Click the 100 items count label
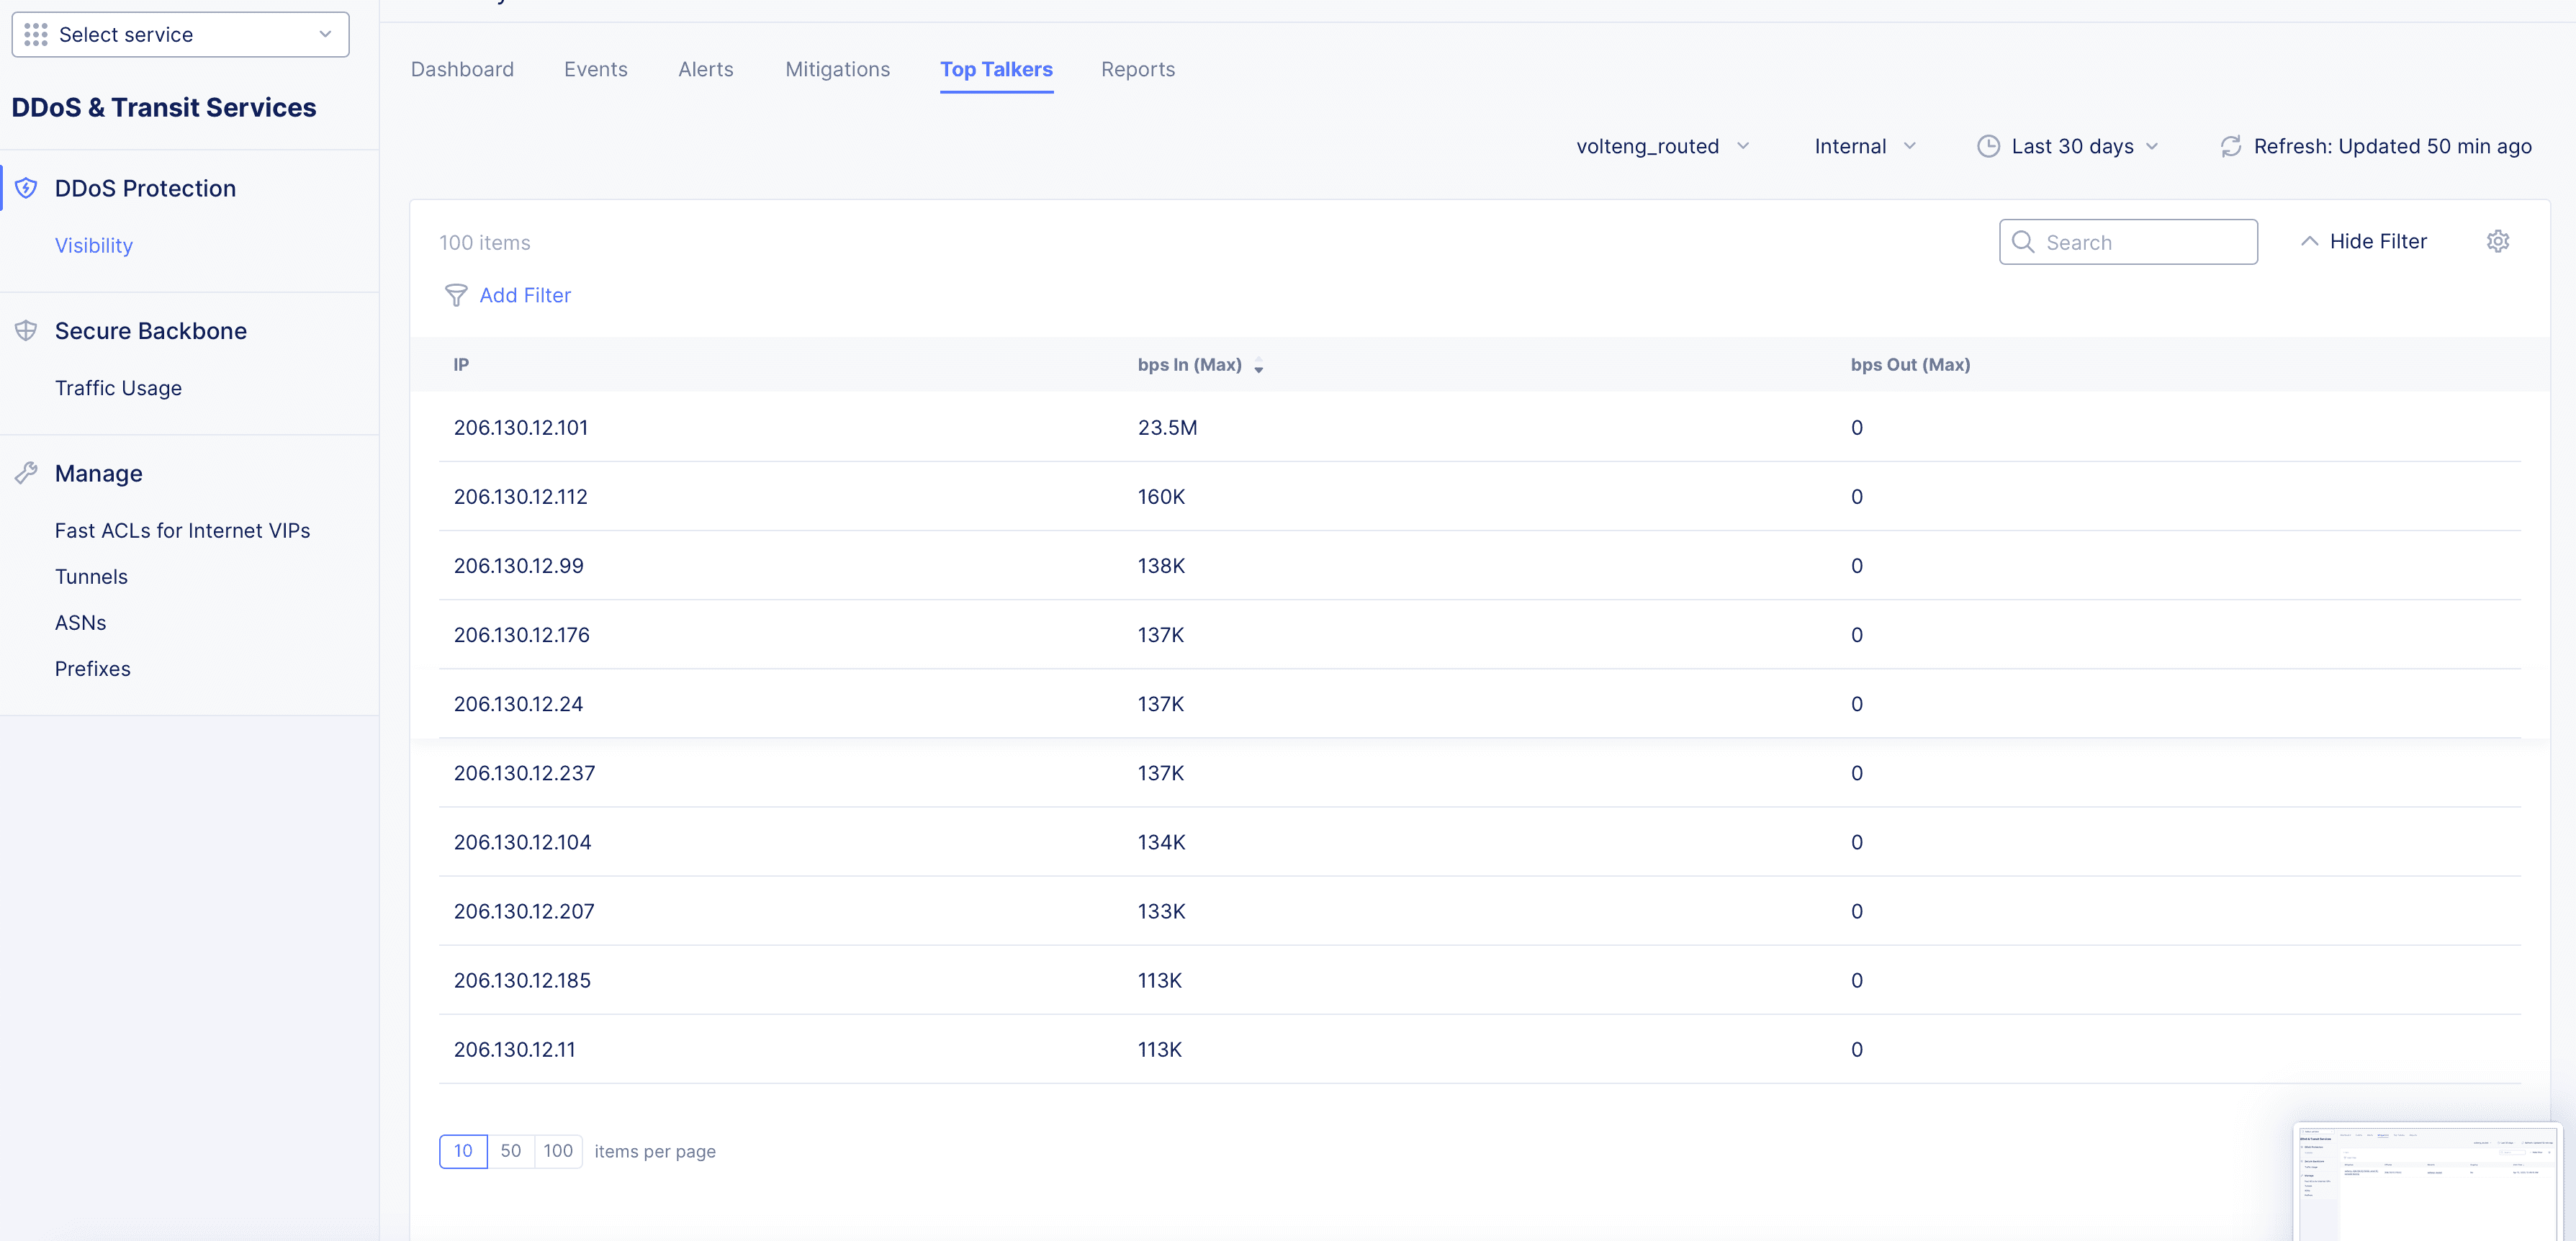Viewport: 2576px width, 1241px height. point(485,242)
